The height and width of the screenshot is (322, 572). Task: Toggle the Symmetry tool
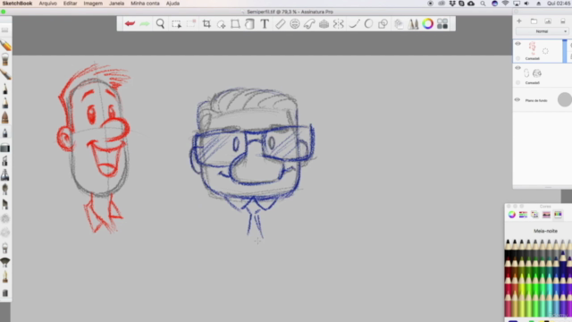(339, 24)
